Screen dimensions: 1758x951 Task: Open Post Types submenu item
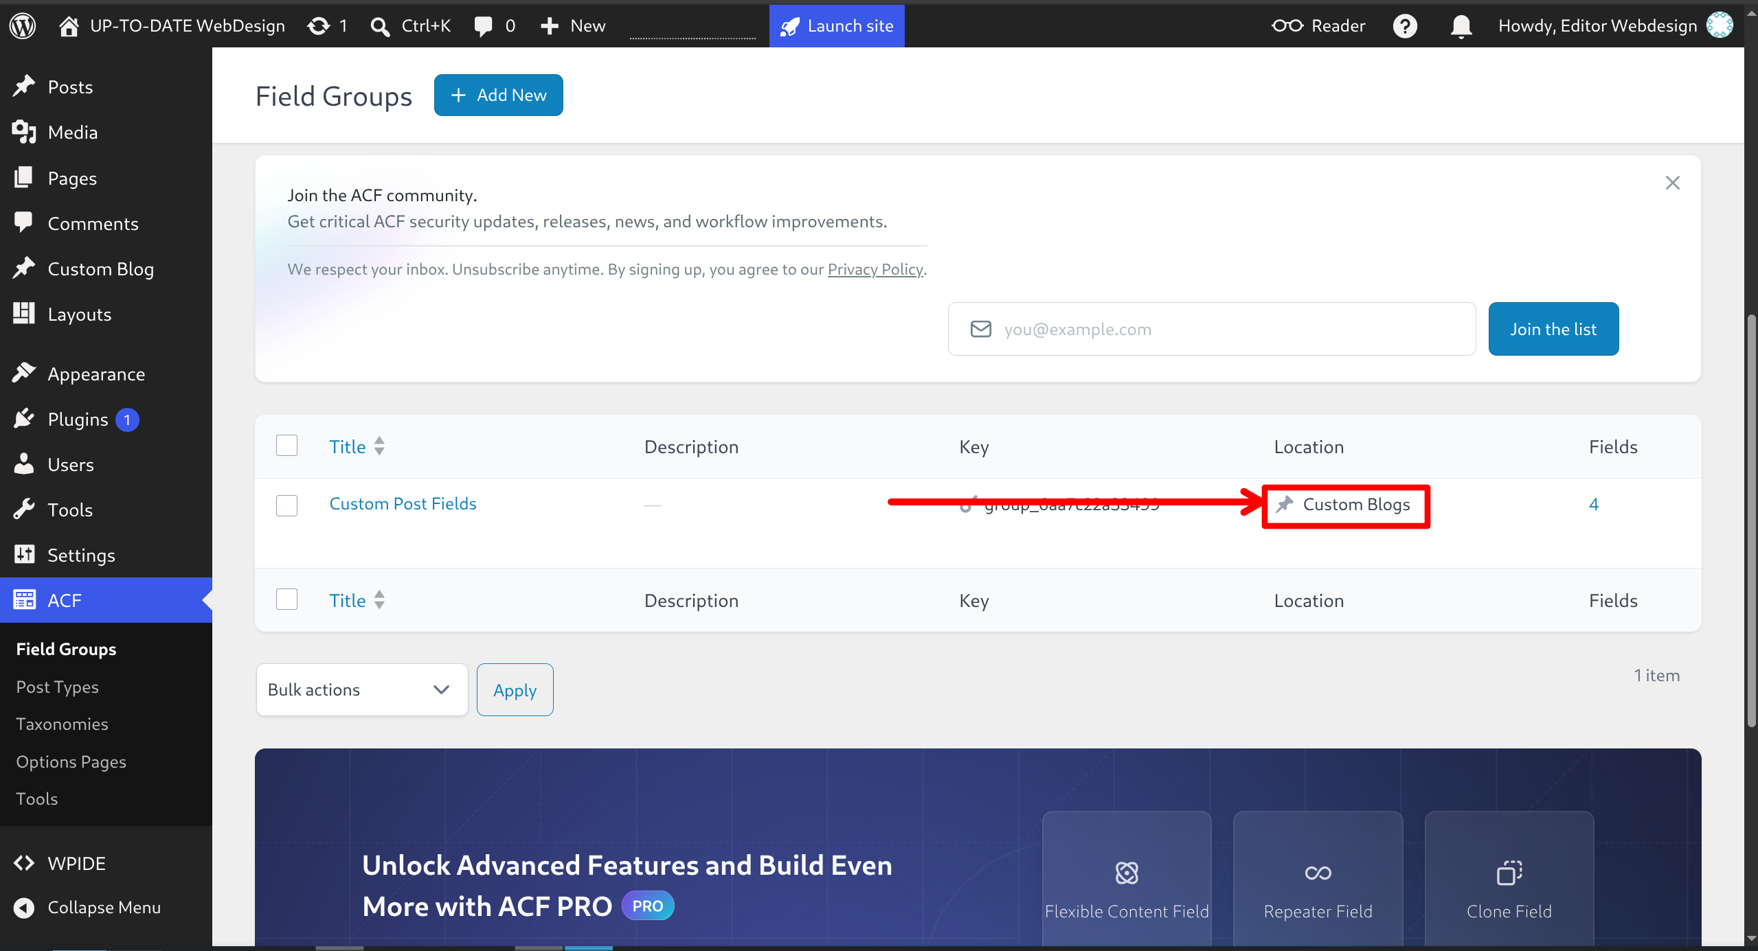click(x=58, y=687)
